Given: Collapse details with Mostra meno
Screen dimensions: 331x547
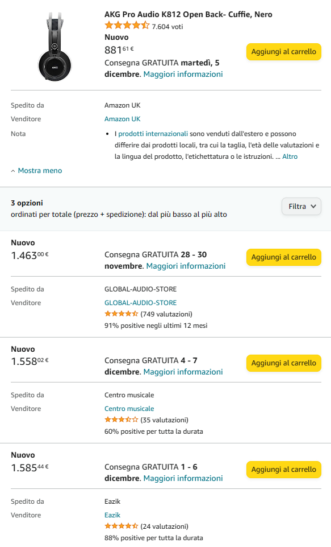Looking at the screenshot, I should coord(36,171).
